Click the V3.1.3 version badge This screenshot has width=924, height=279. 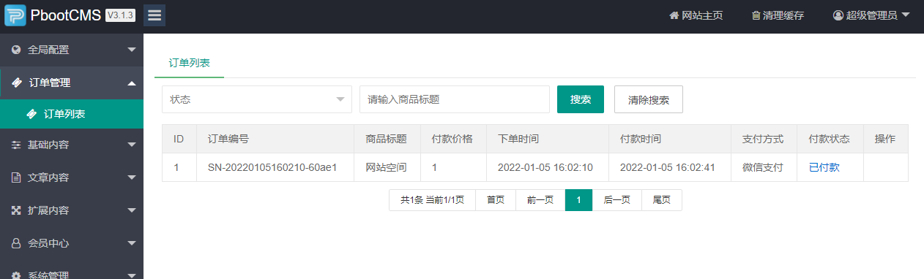click(120, 15)
